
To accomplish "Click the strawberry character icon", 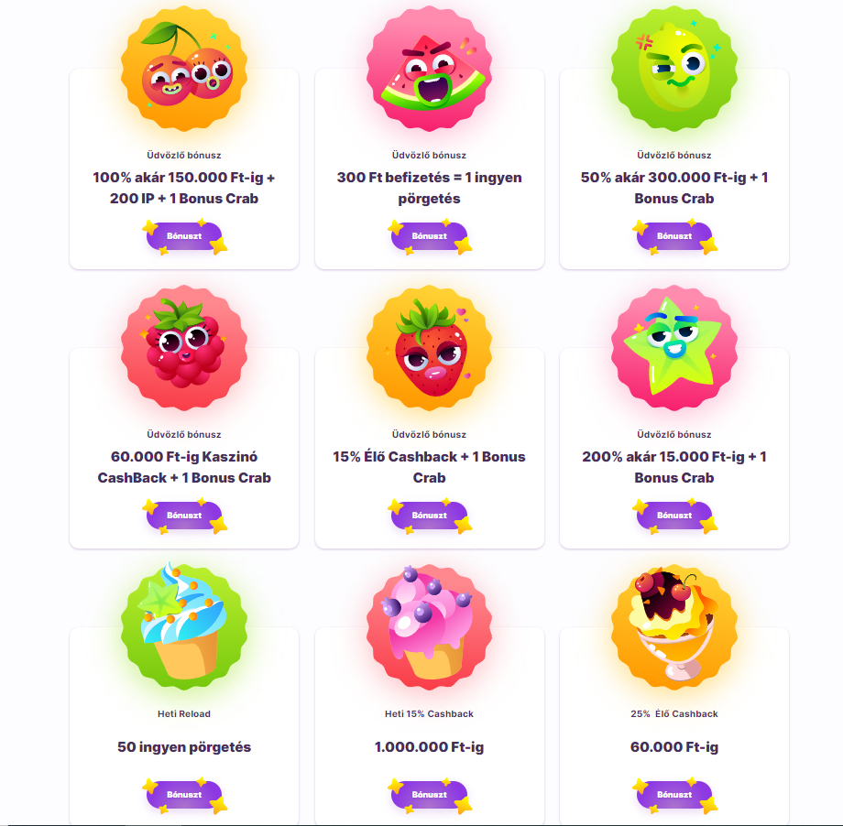I will (x=429, y=348).
